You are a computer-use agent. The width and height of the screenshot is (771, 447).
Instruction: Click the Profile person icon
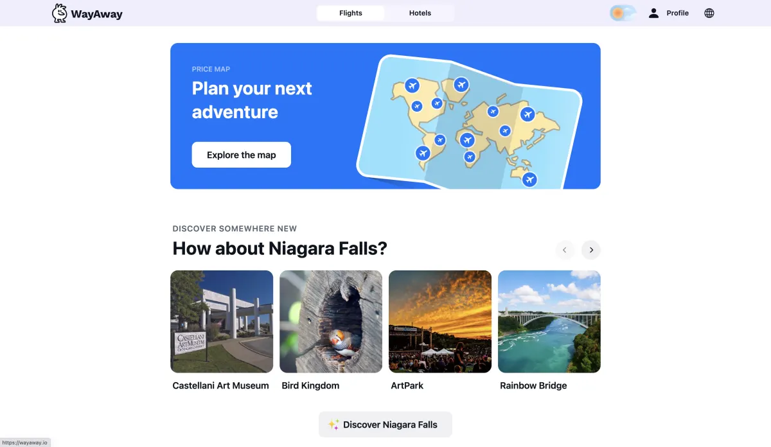[x=653, y=13]
